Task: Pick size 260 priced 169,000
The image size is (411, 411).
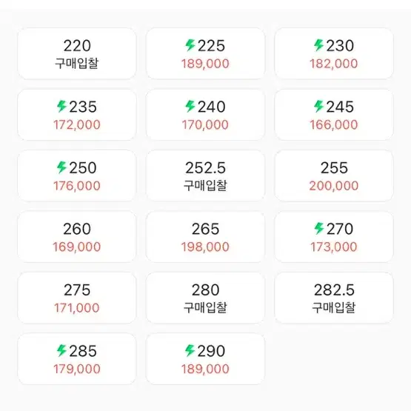Action: [x=77, y=237]
